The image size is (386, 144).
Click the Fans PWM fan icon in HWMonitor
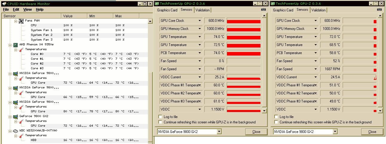21,21
